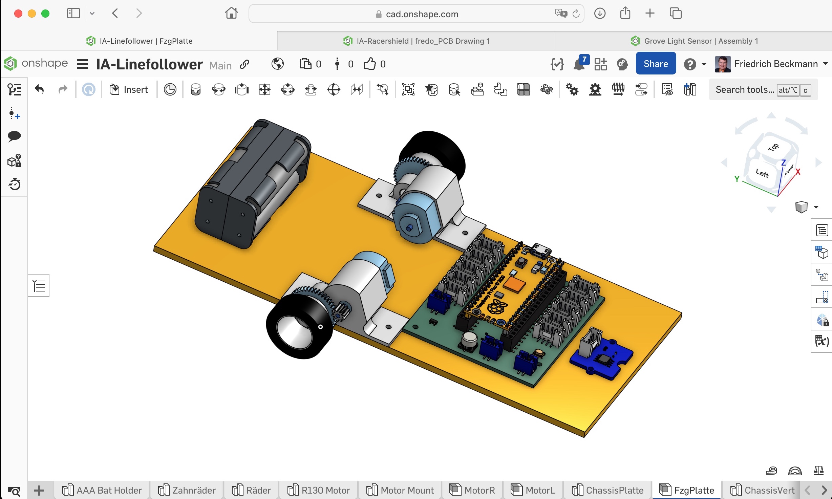
Task: Select the Revolute mate tool
Action: tap(218, 90)
